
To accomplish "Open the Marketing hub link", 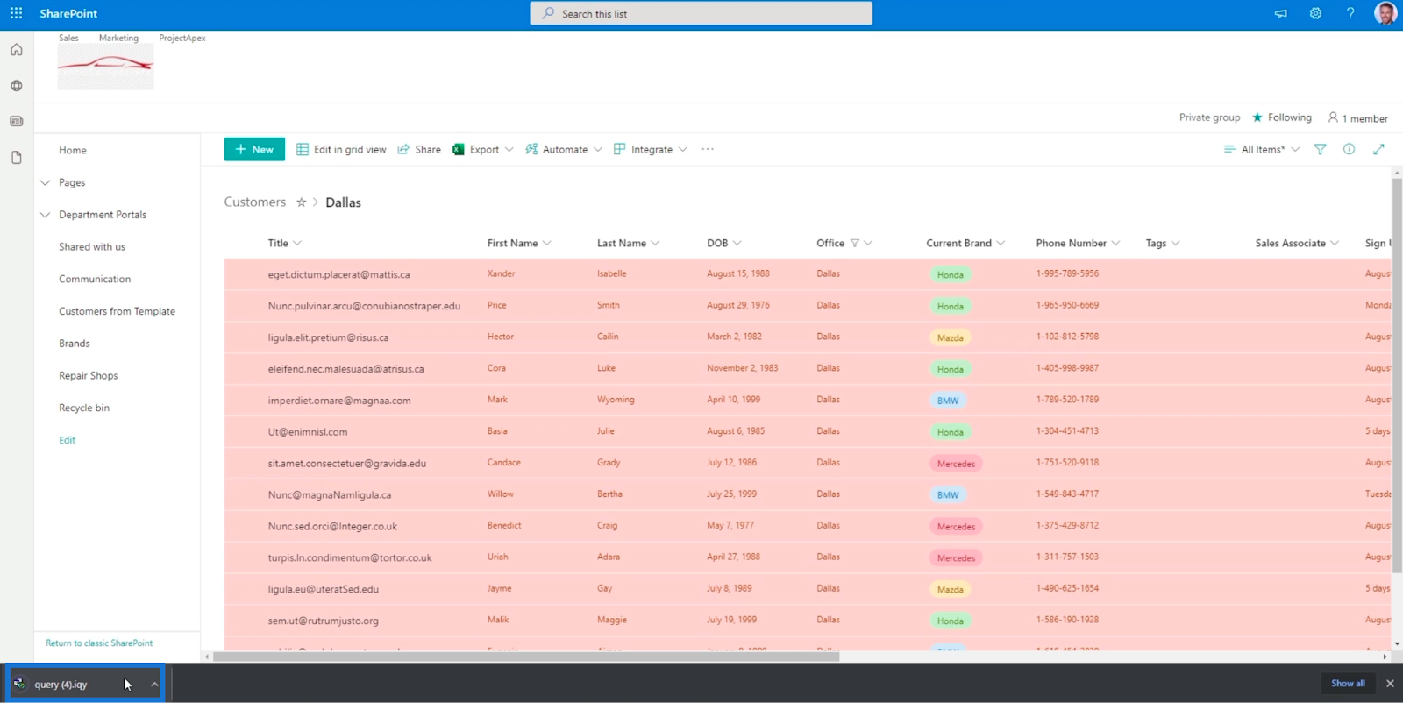I will pyautogui.click(x=118, y=39).
